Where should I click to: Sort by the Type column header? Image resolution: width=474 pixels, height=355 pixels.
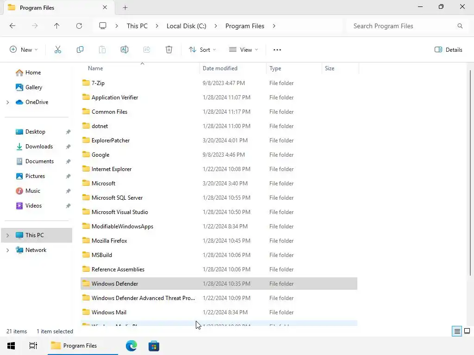[x=294, y=68]
